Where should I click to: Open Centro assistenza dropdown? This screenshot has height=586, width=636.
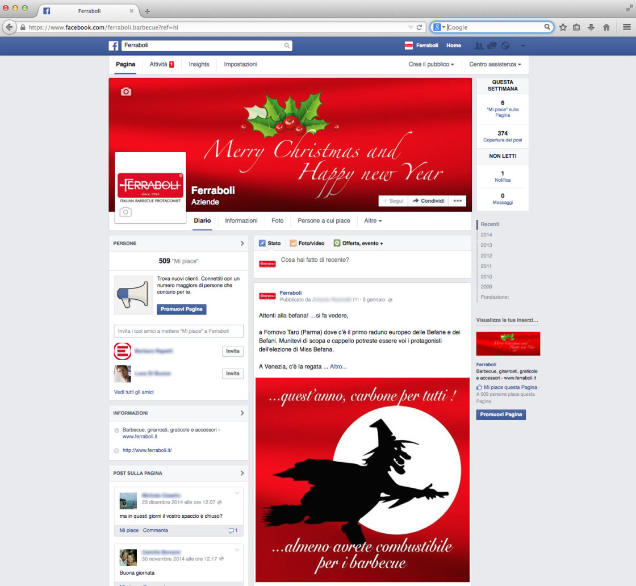[495, 65]
